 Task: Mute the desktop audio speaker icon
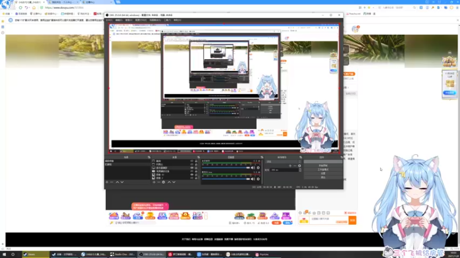(x=253, y=168)
